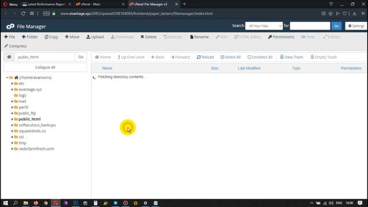Switch to Latest Performance Report tab
The image size is (368, 207).
coord(47,4)
